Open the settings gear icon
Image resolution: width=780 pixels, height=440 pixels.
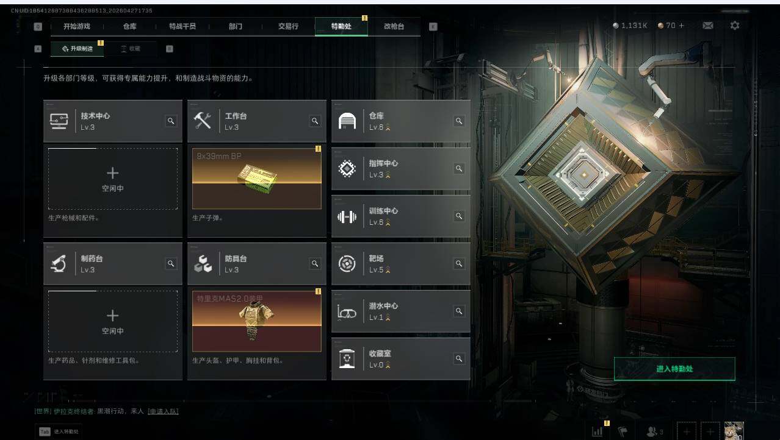[x=735, y=26]
